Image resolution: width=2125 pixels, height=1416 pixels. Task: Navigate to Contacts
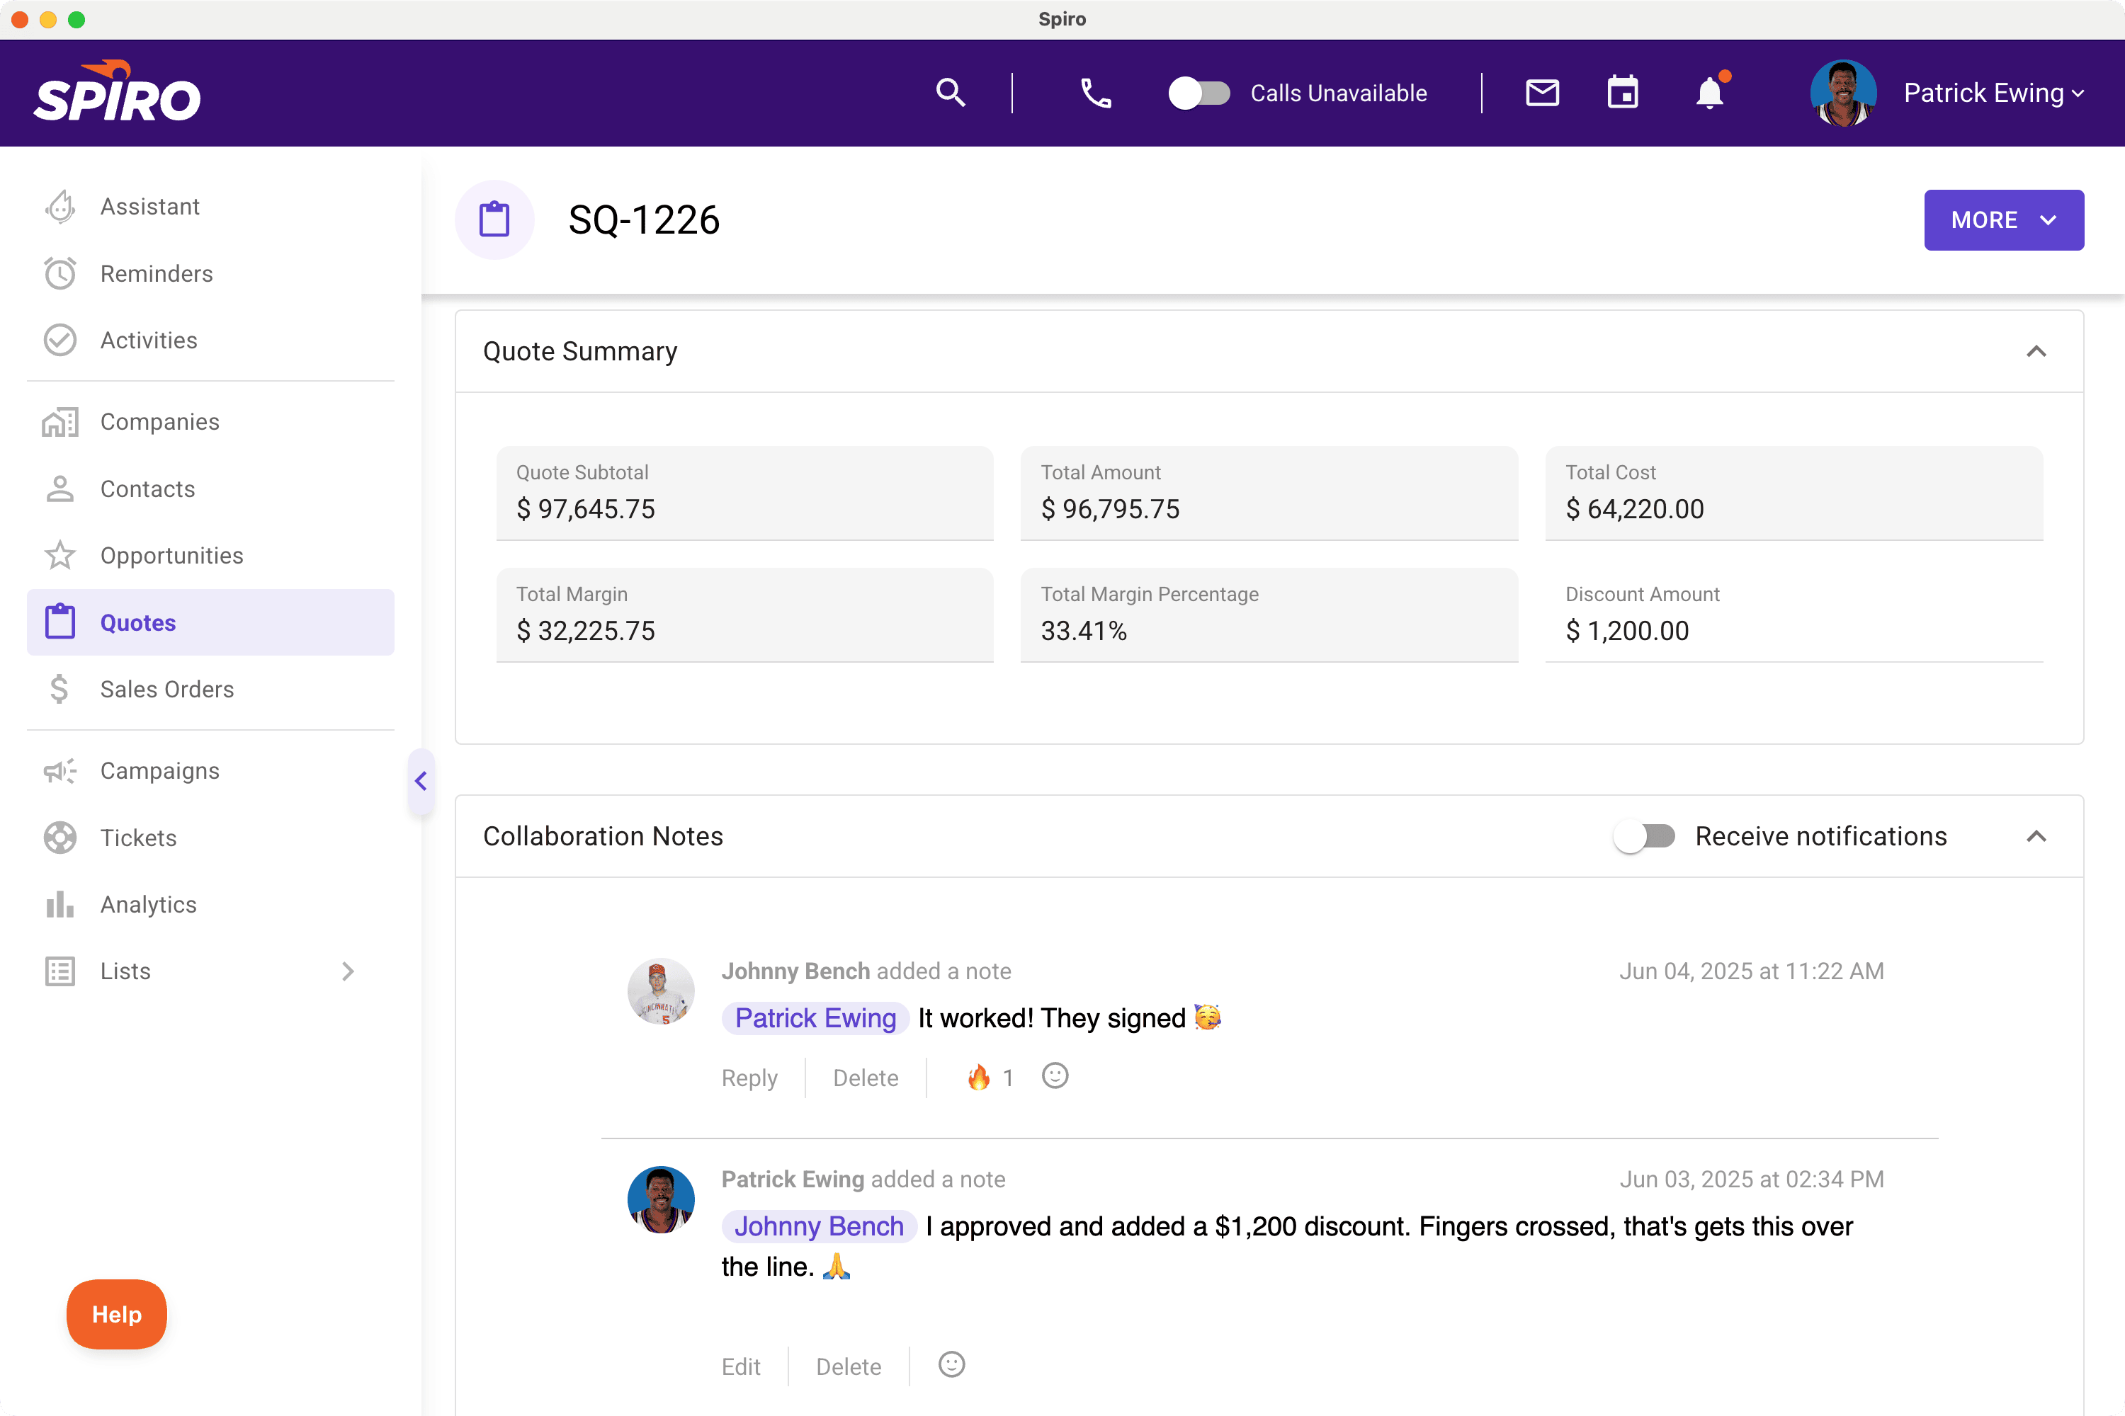click(x=210, y=489)
